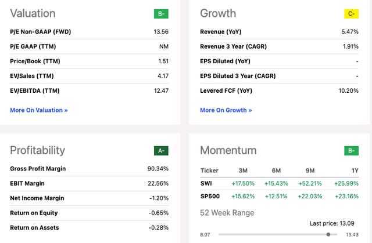Click the 52 Week Range slider marker
Image resolution: width=372 pixels, height=243 pixels.
[329, 234]
